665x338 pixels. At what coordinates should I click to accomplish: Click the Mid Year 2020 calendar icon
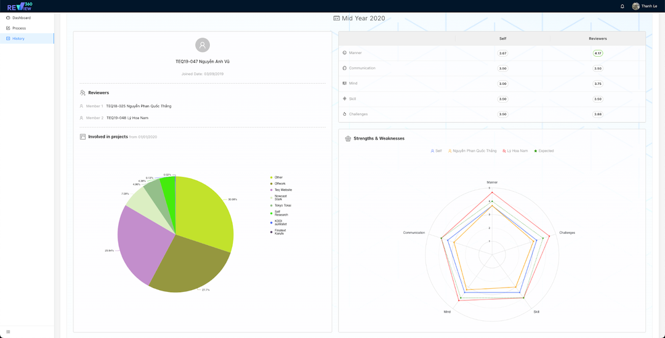pos(336,18)
